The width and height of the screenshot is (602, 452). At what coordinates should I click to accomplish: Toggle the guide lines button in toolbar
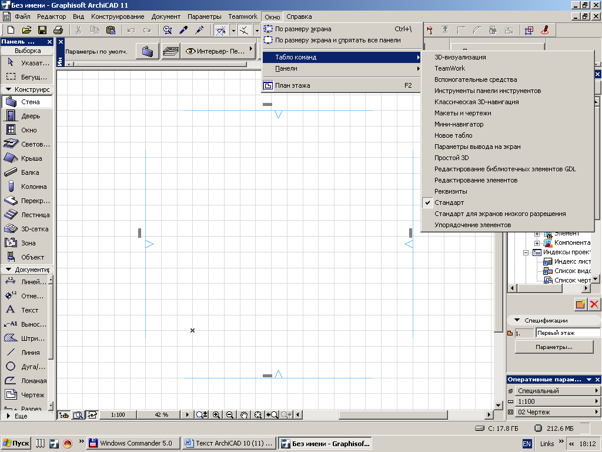[221, 30]
